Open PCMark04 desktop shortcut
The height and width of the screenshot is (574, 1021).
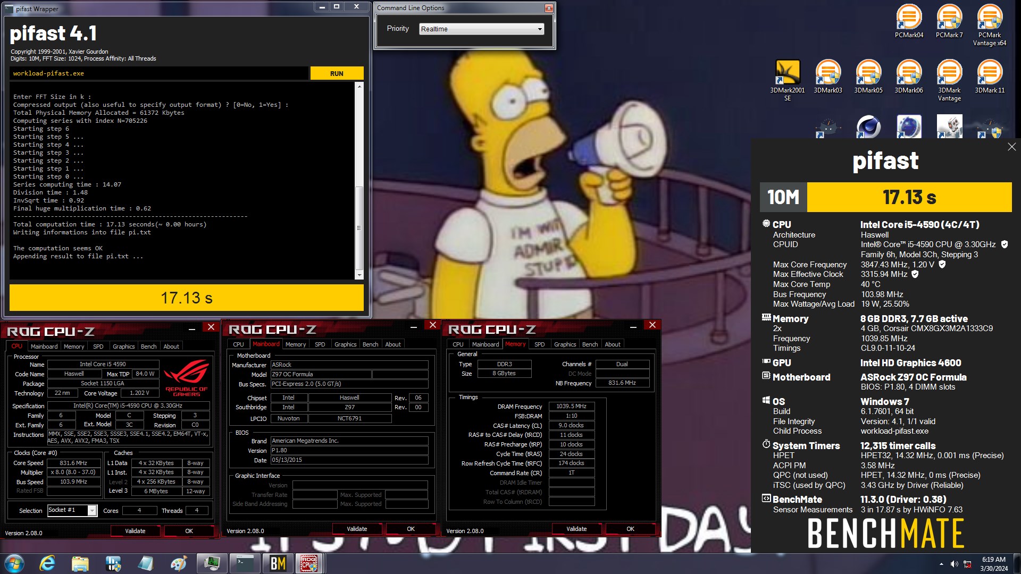pyautogui.click(x=909, y=21)
